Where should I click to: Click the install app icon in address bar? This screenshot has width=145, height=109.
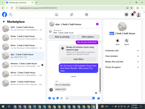pos(127,8)
